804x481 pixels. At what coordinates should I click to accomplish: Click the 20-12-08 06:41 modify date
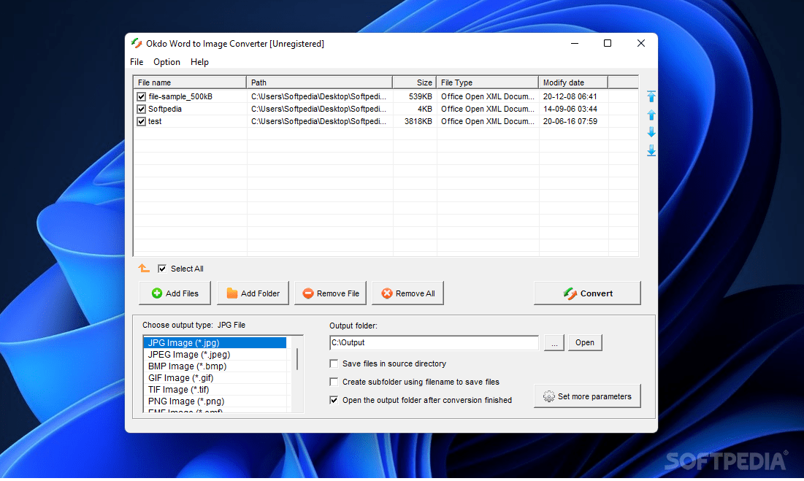[570, 96]
